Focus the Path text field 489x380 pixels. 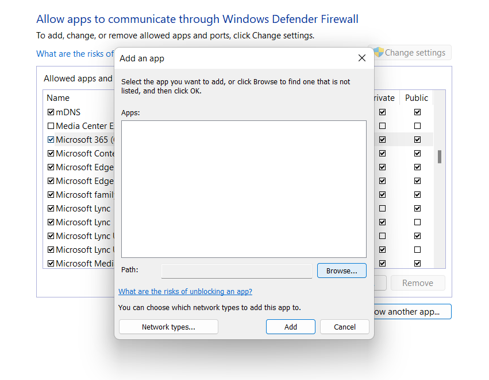pos(237,271)
